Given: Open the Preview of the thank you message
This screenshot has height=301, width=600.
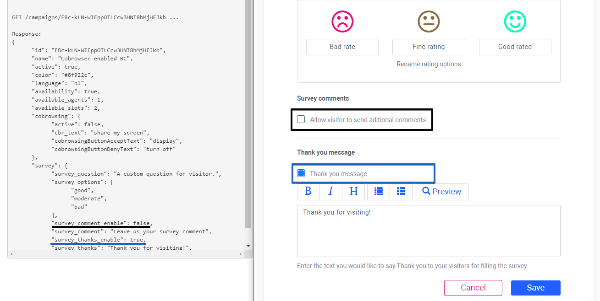Looking at the screenshot, I should [441, 192].
